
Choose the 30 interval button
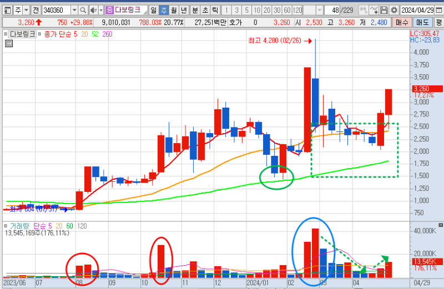277,11
